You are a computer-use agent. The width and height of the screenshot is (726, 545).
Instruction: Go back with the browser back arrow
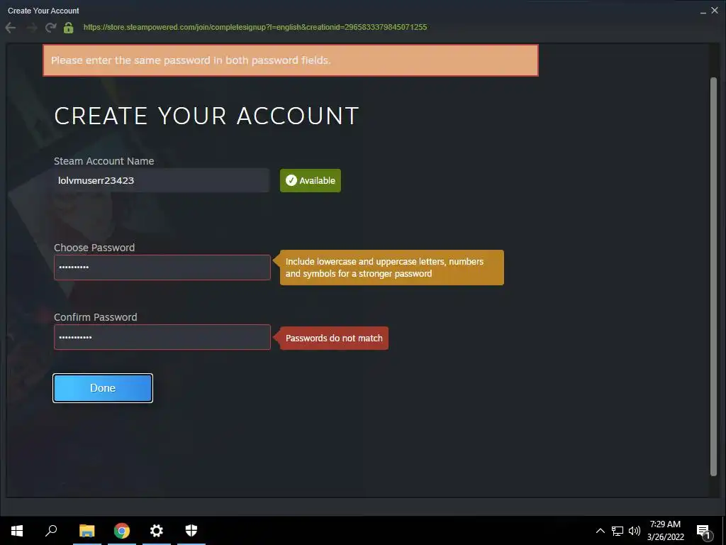pos(10,28)
